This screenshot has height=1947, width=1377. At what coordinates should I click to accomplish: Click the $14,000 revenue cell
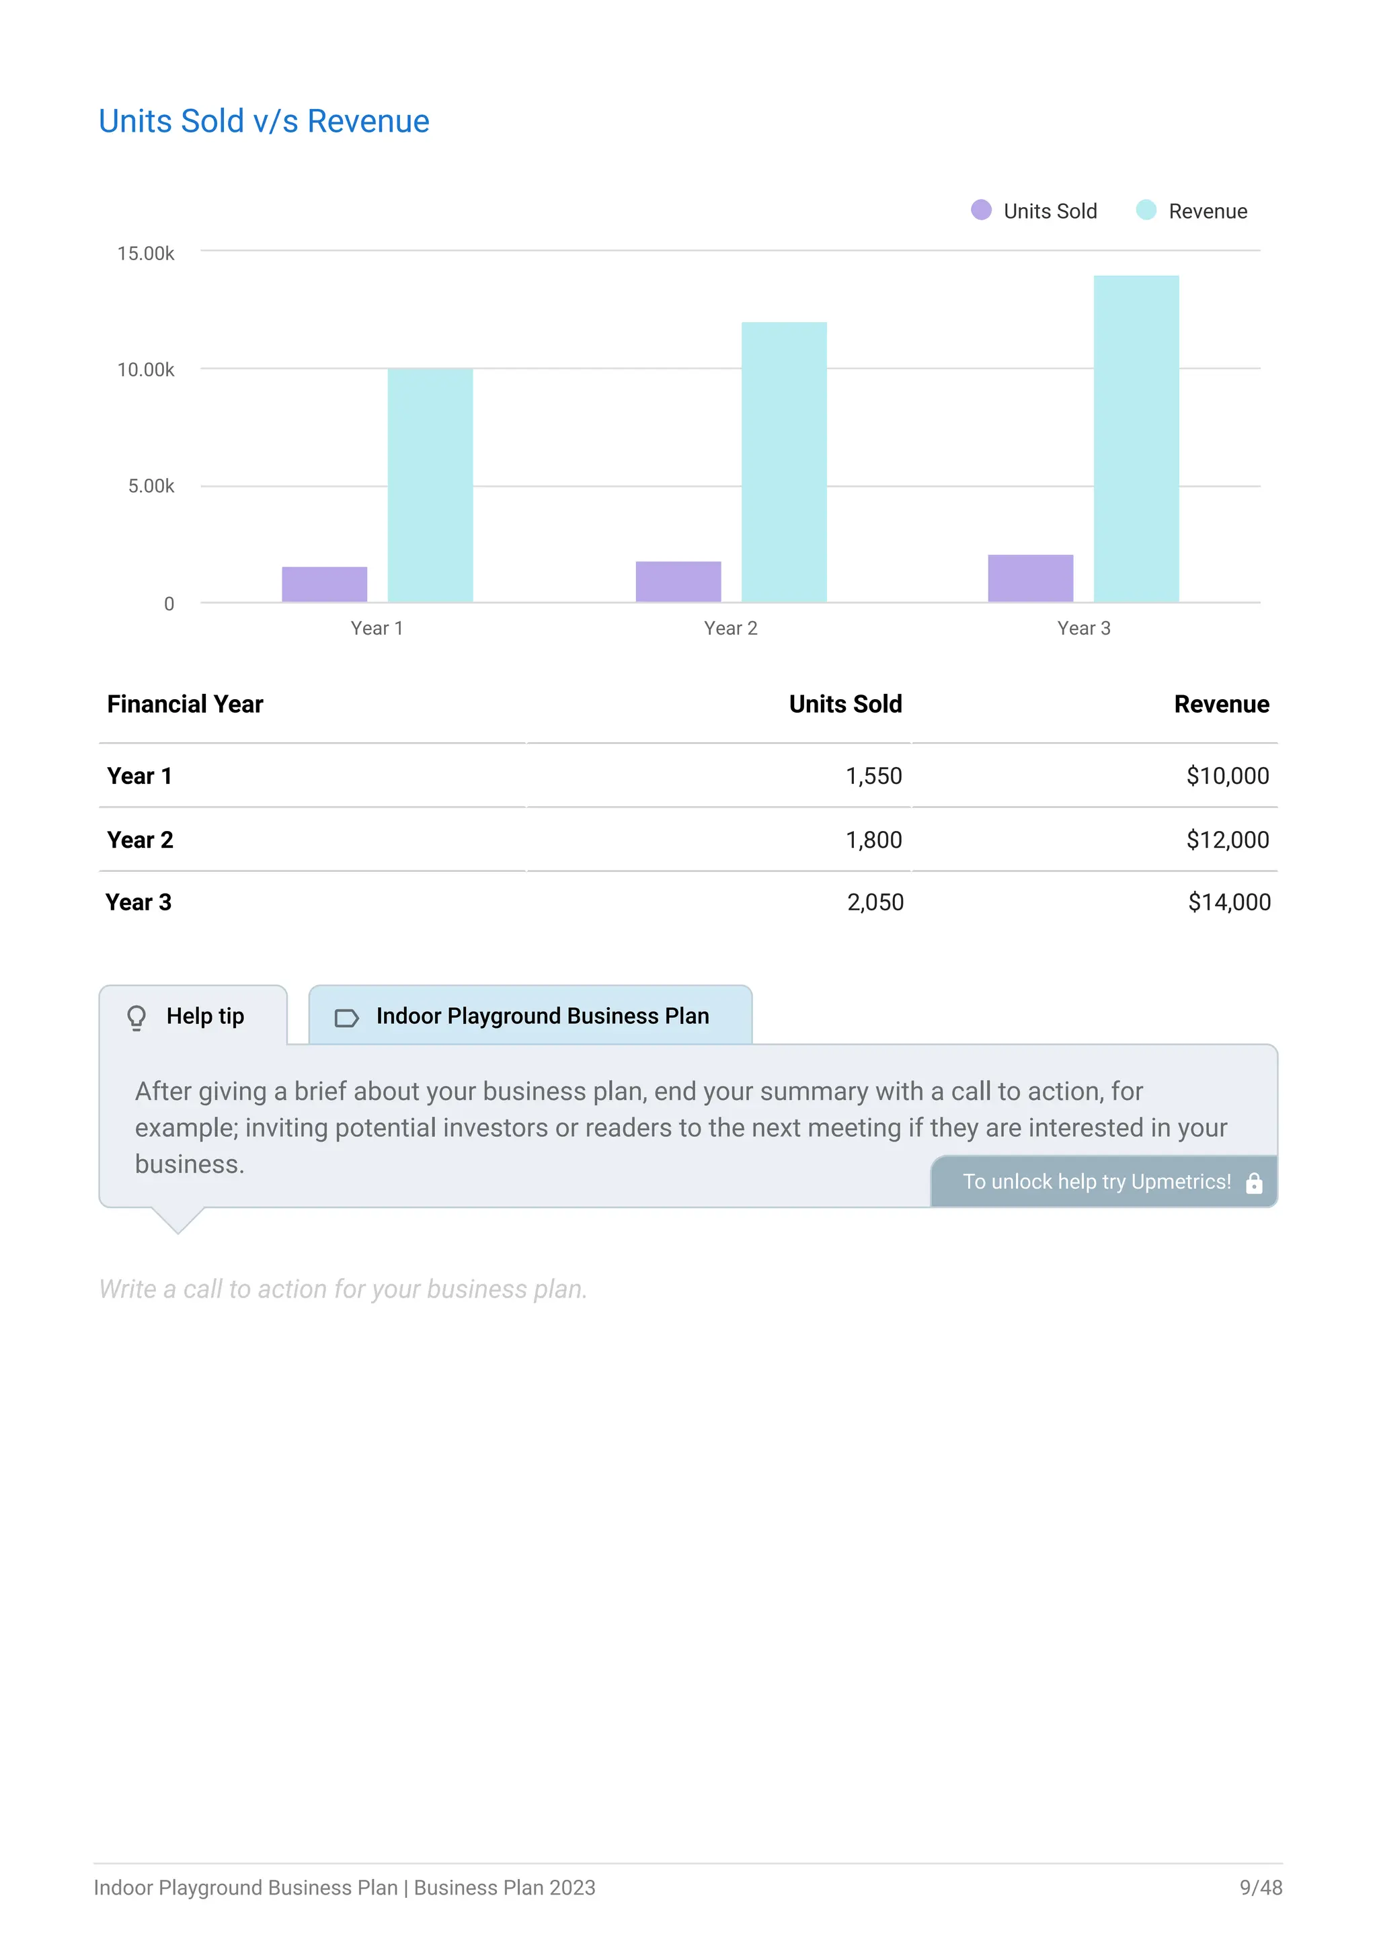[1230, 902]
